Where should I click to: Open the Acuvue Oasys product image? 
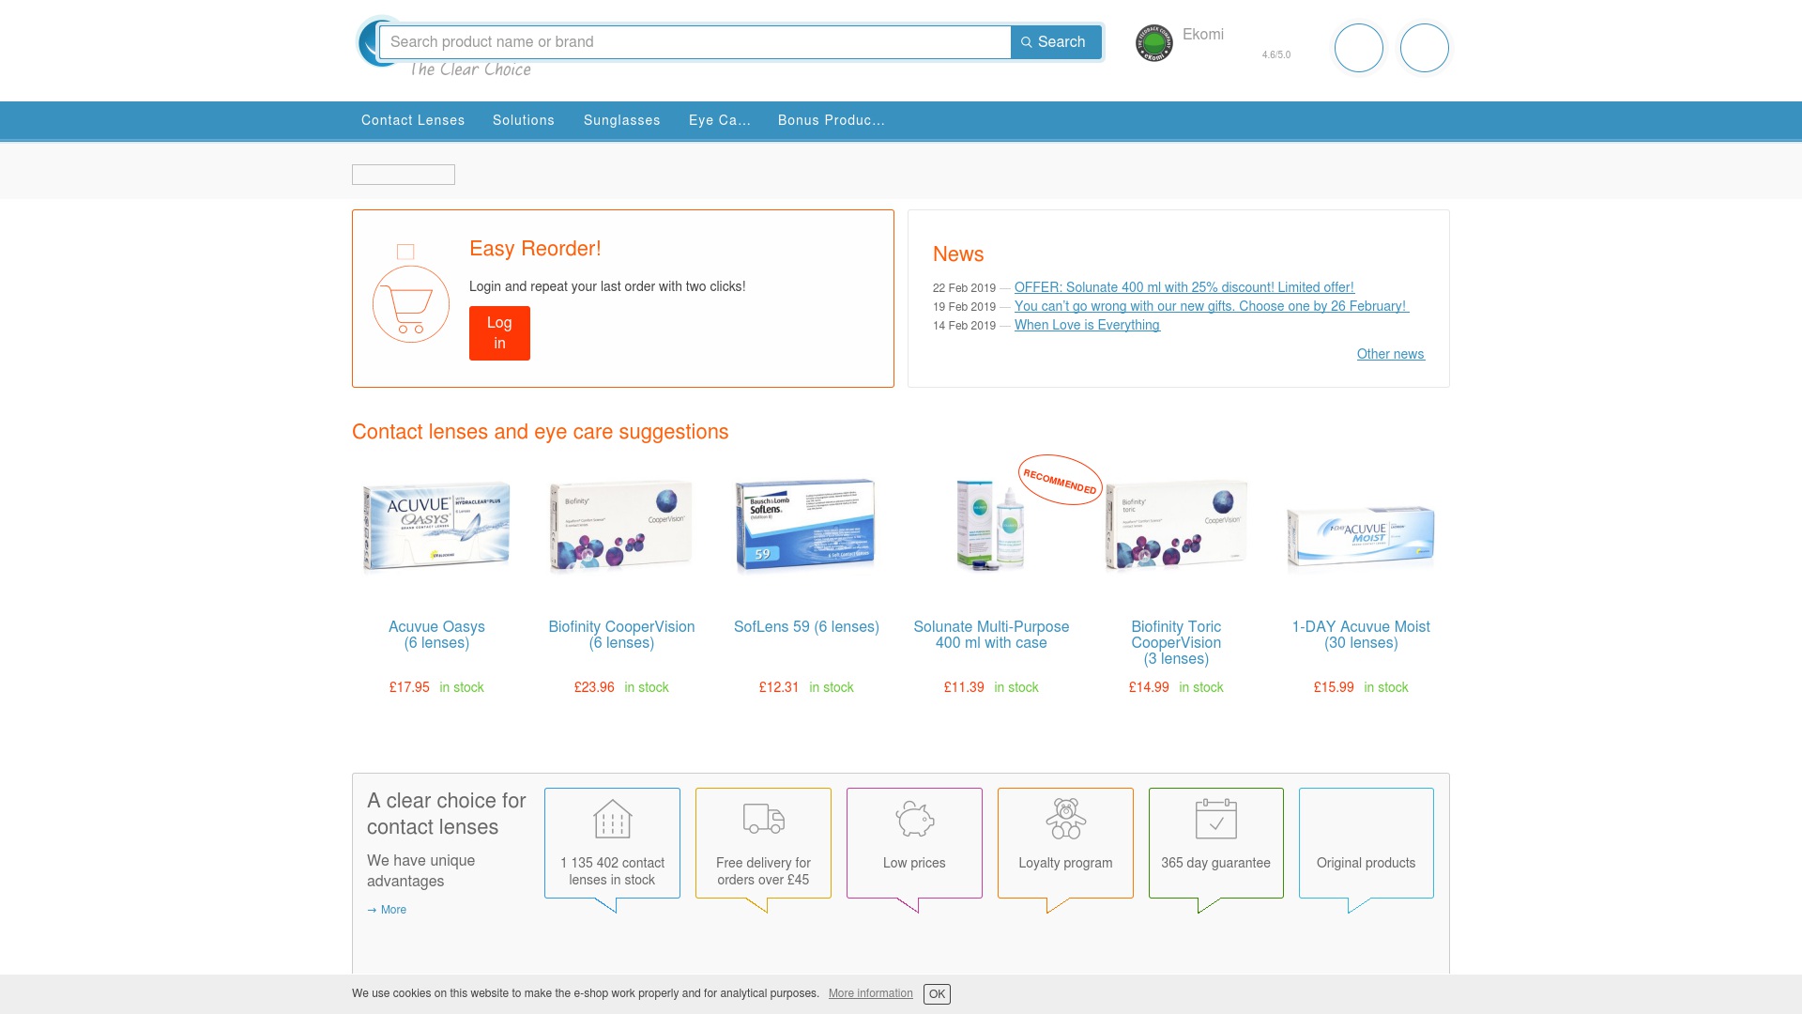(436, 525)
